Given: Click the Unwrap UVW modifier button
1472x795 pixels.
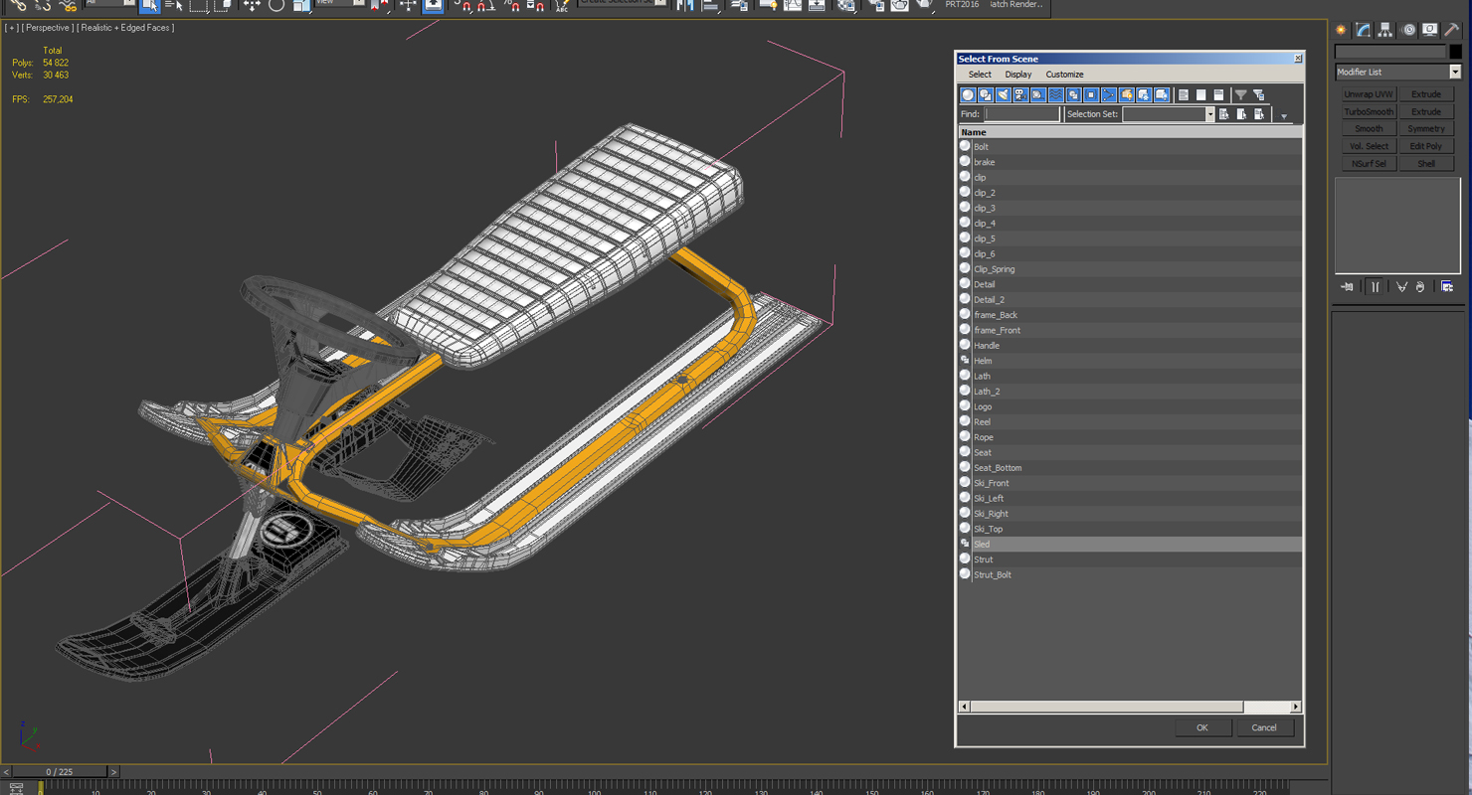Looking at the screenshot, I should [x=1369, y=94].
